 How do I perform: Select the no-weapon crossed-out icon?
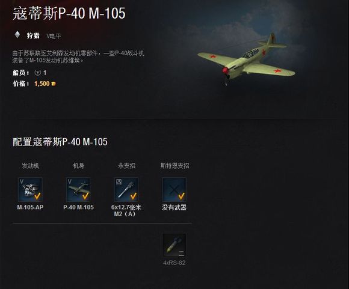point(174,189)
